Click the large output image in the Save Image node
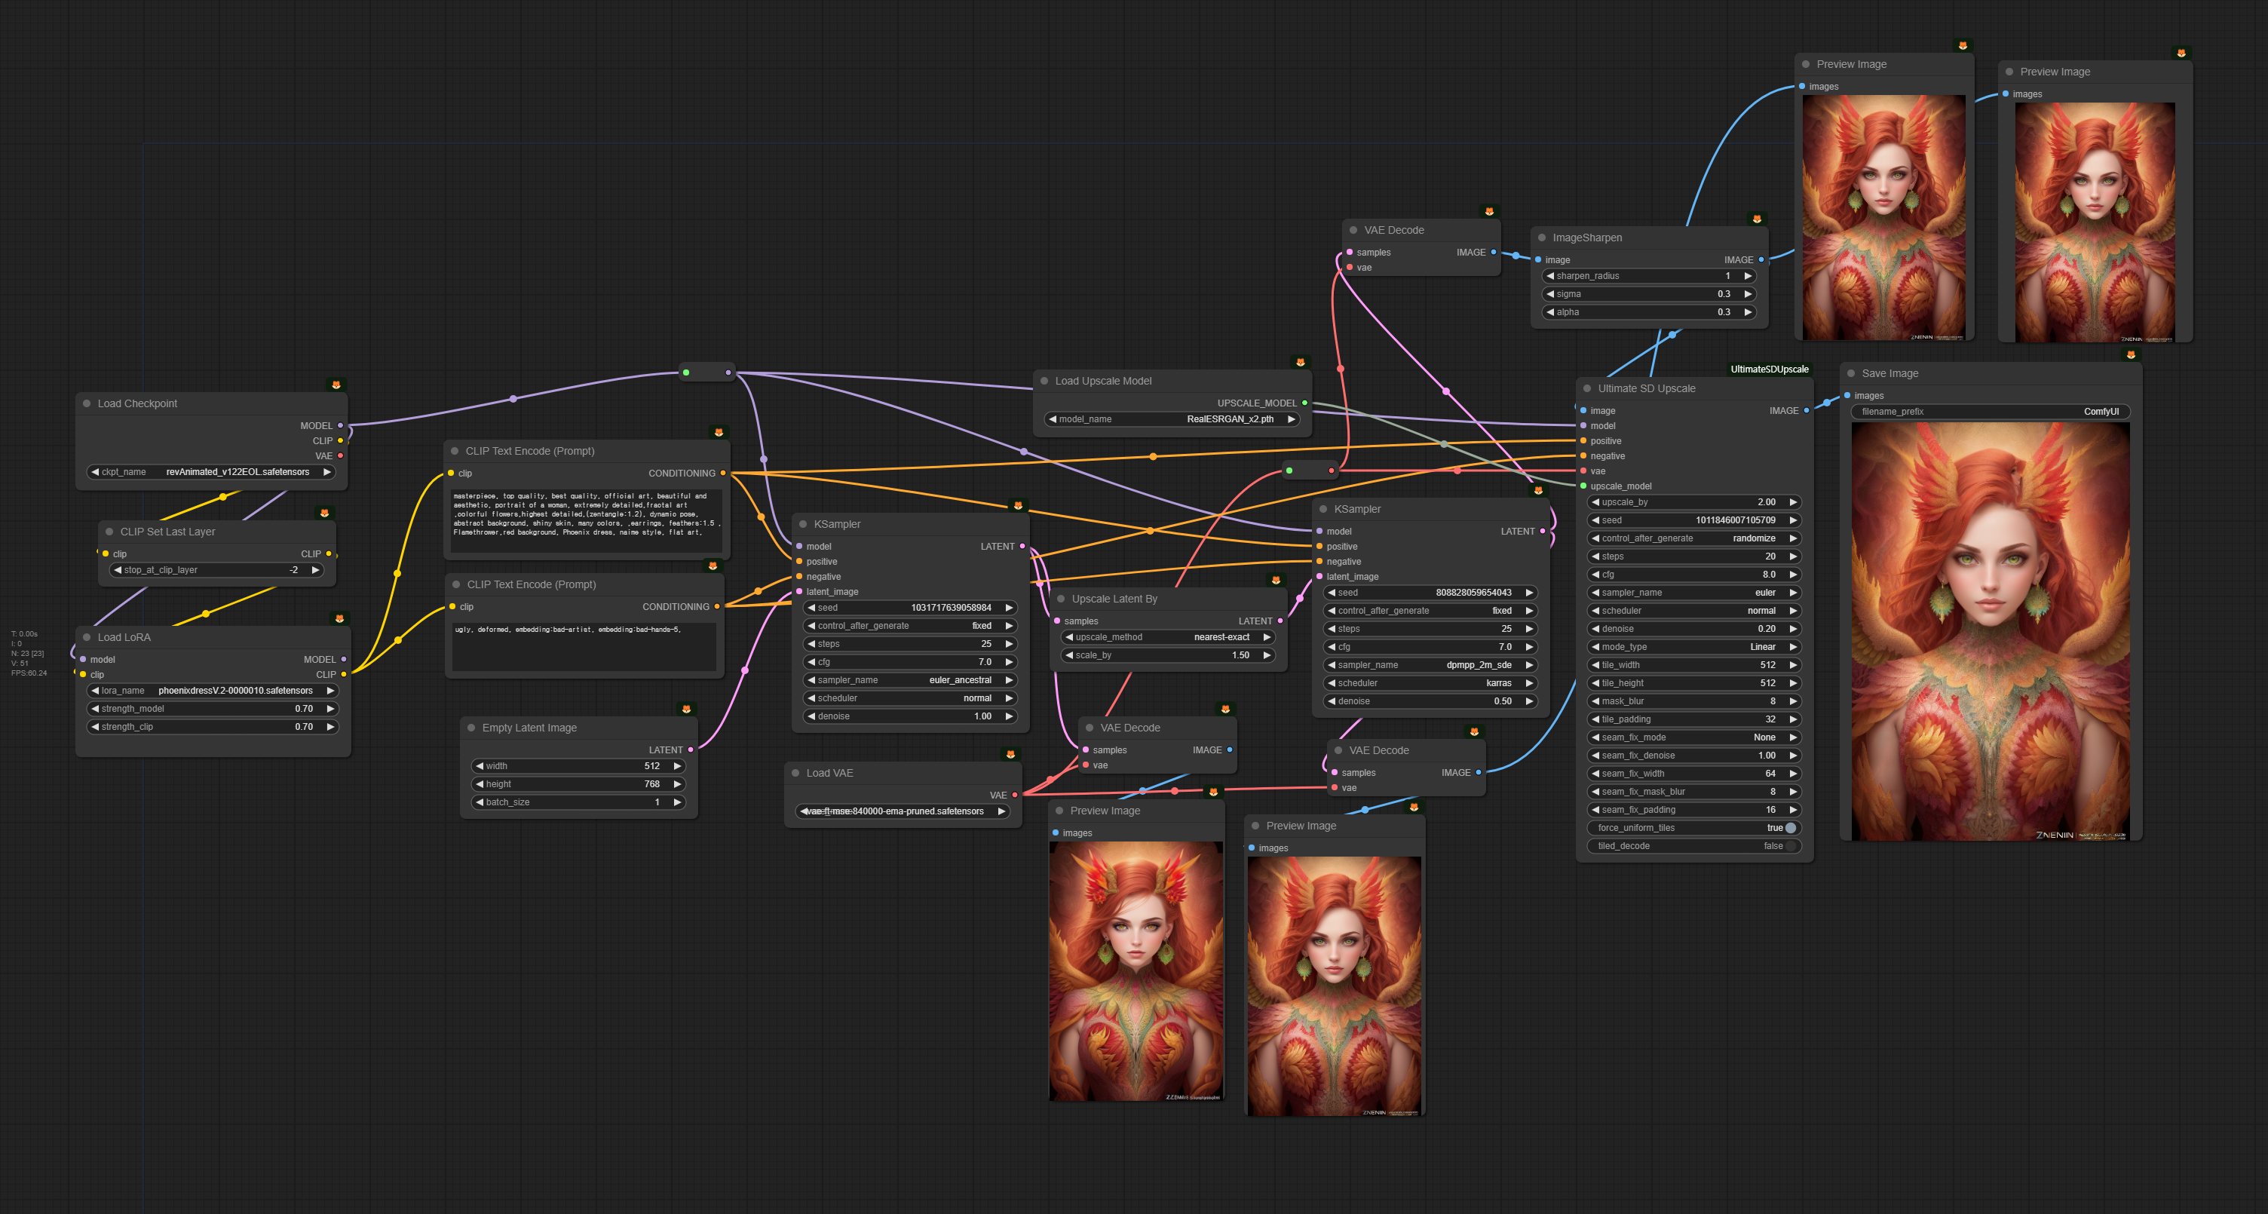 pos(1990,630)
